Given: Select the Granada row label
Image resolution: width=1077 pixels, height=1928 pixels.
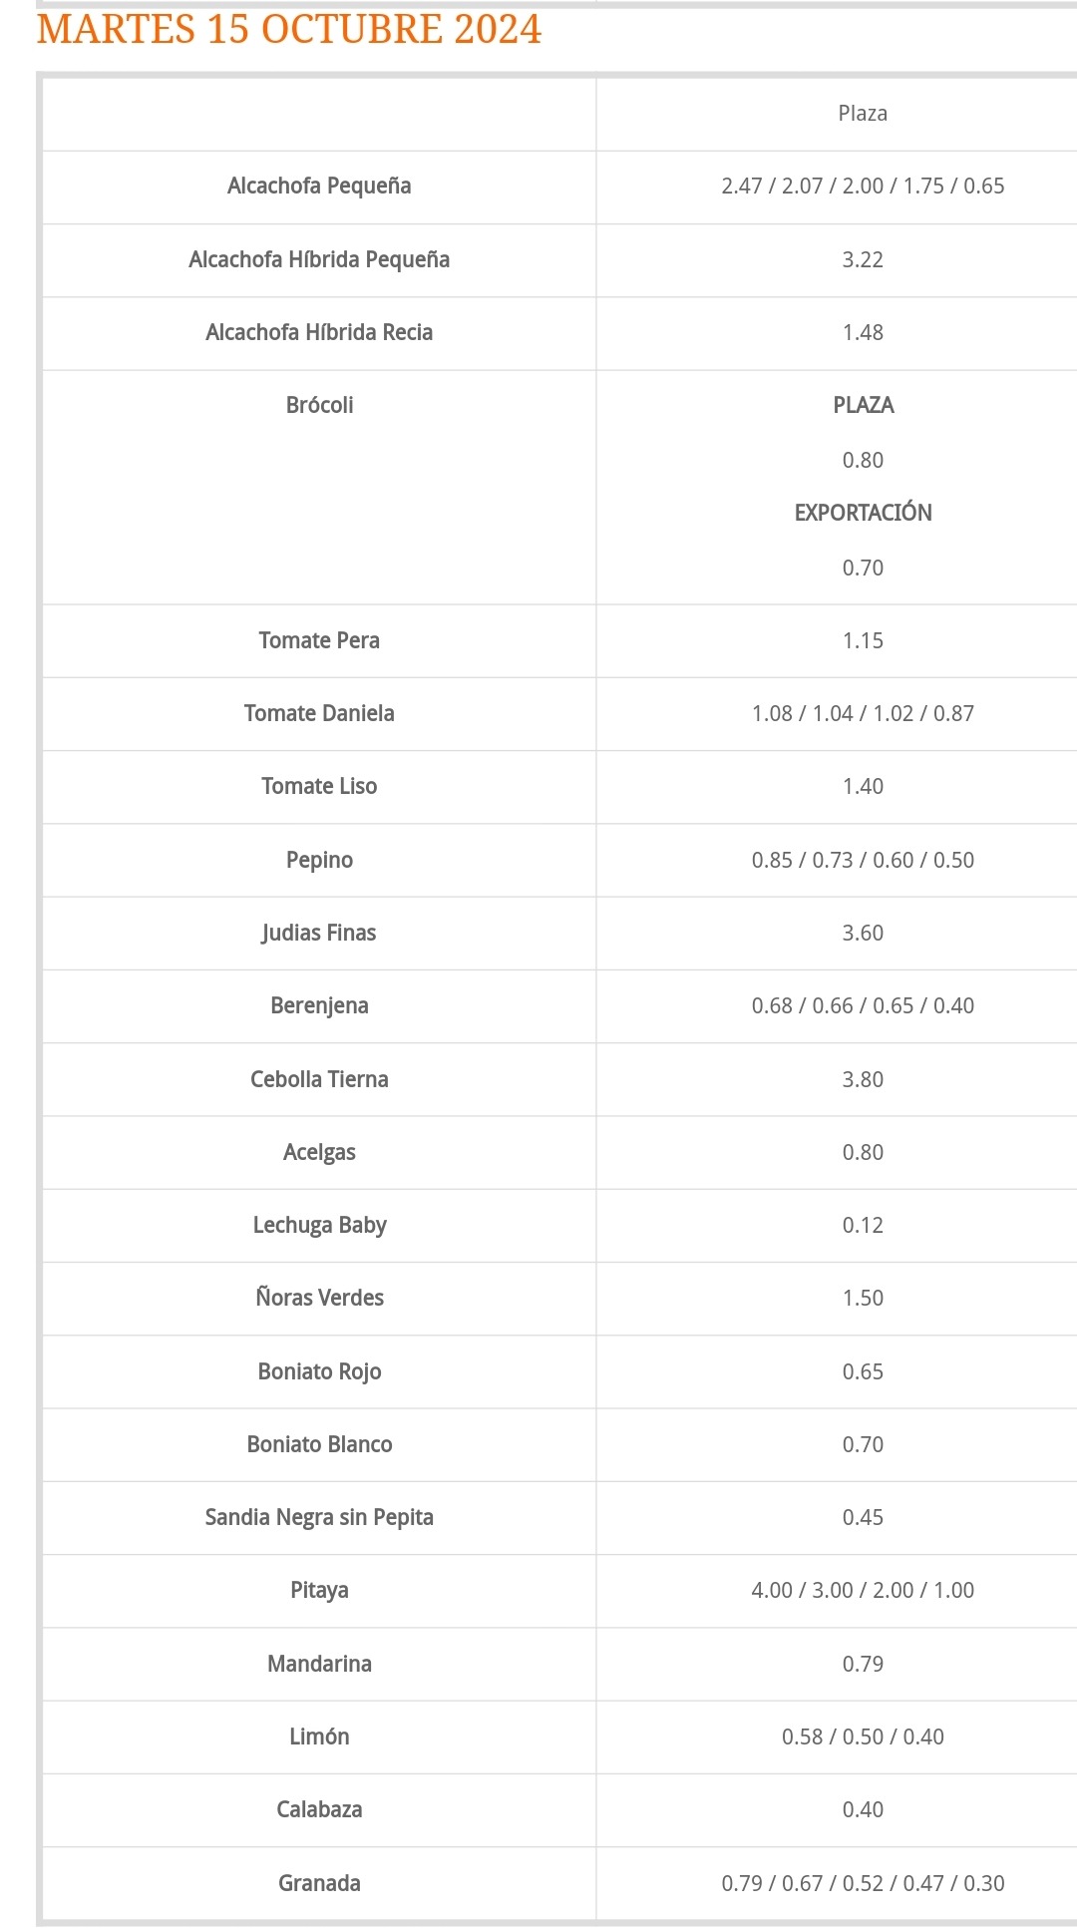Looking at the screenshot, I should pos(319,1883).
